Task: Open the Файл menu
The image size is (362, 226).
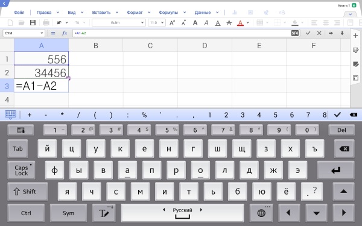Action: click(19, 13)
